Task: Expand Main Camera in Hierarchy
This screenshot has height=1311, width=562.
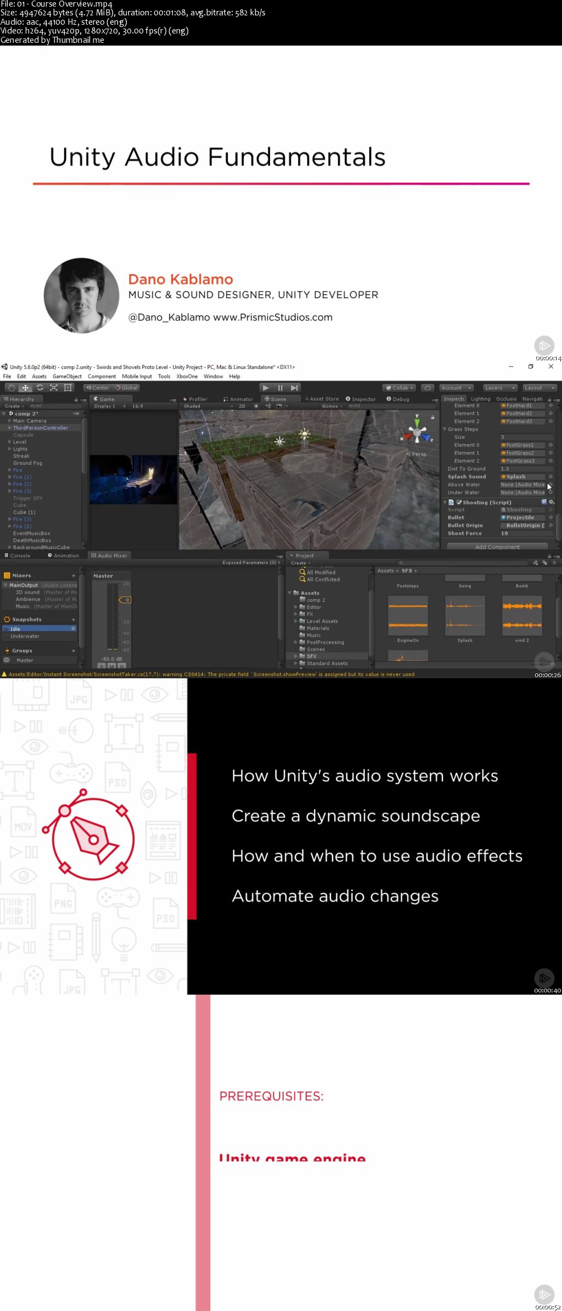Action: point(9,421)
